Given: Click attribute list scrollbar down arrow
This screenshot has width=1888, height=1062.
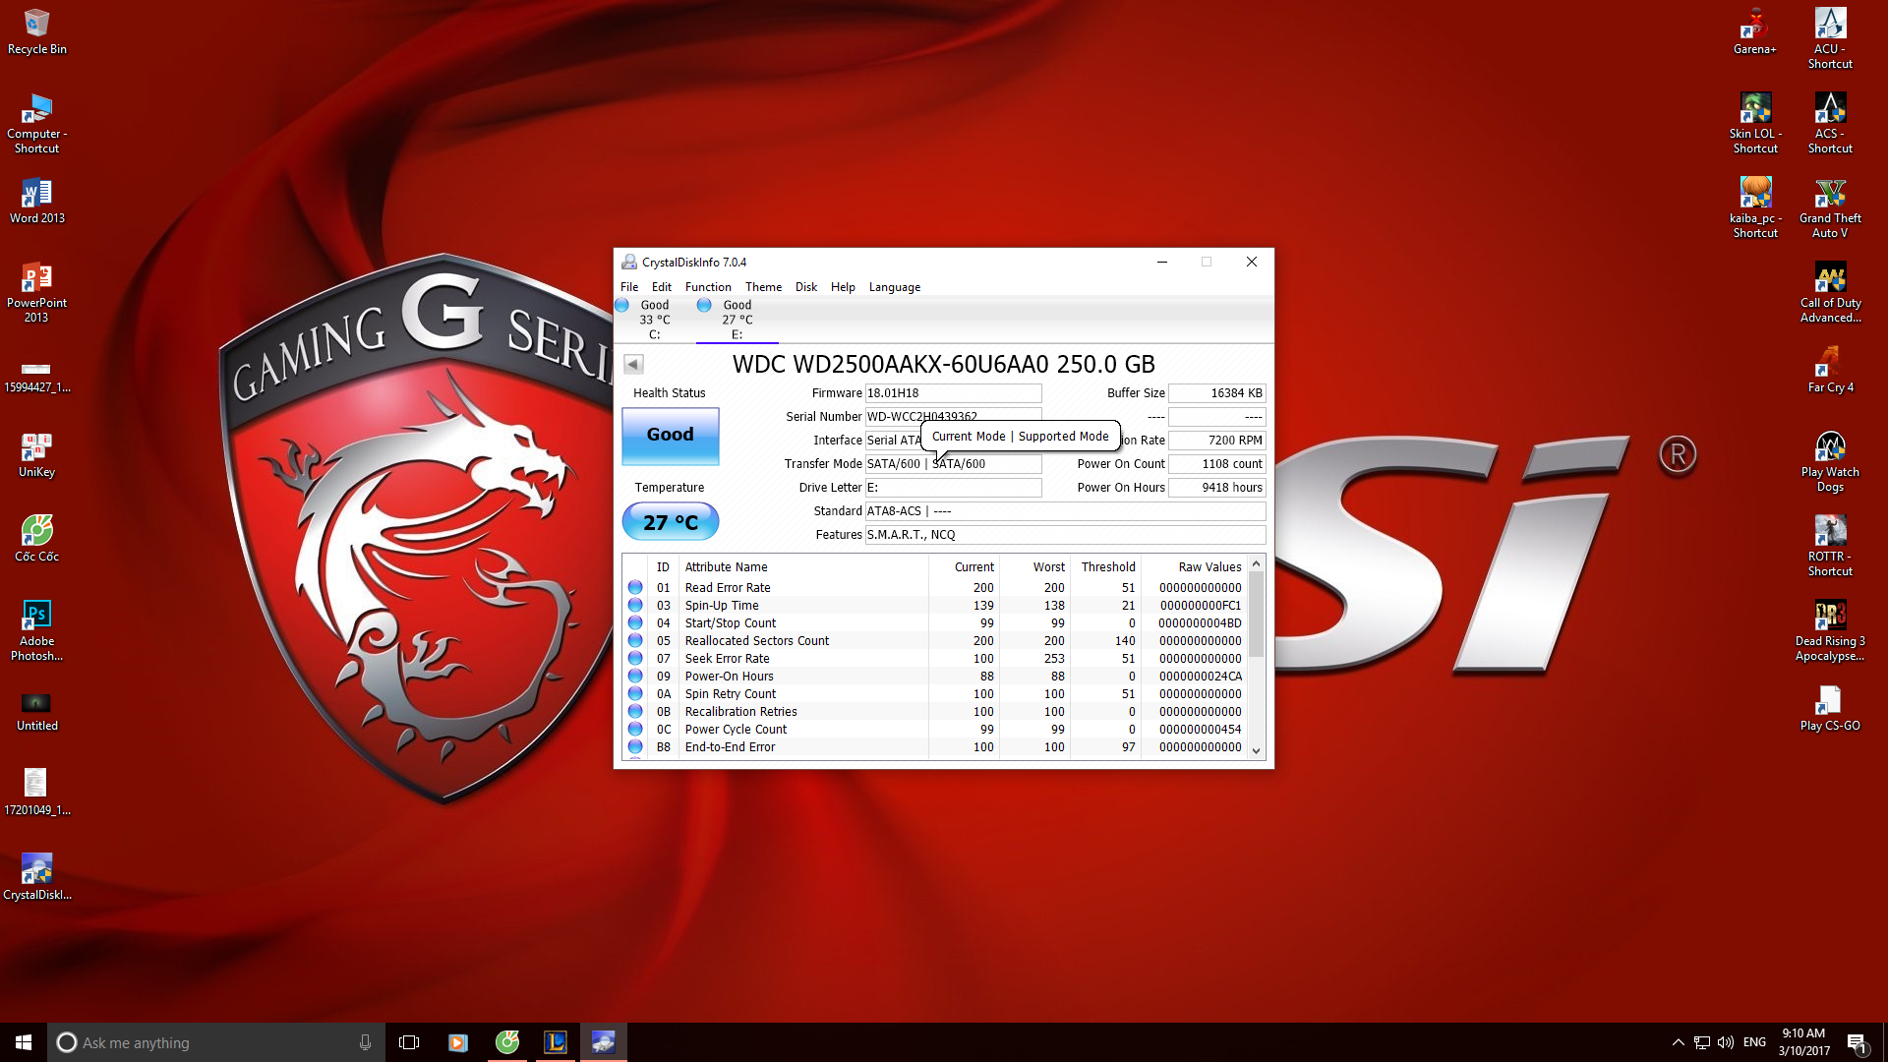Looking at the screenshot, I should click(x=1256, y=750).
